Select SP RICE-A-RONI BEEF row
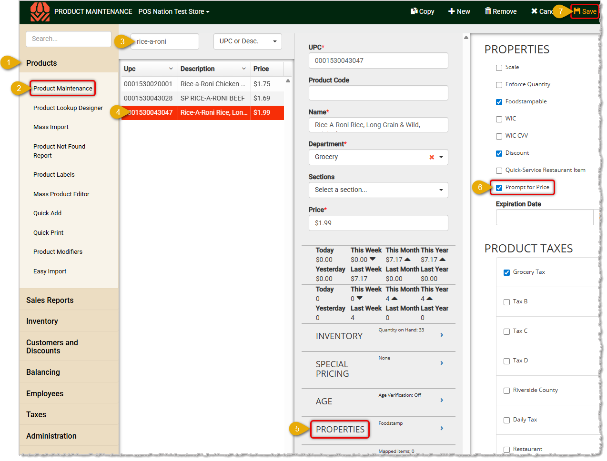The height and width of the screenshot is (461, 607). click(202, 98)
